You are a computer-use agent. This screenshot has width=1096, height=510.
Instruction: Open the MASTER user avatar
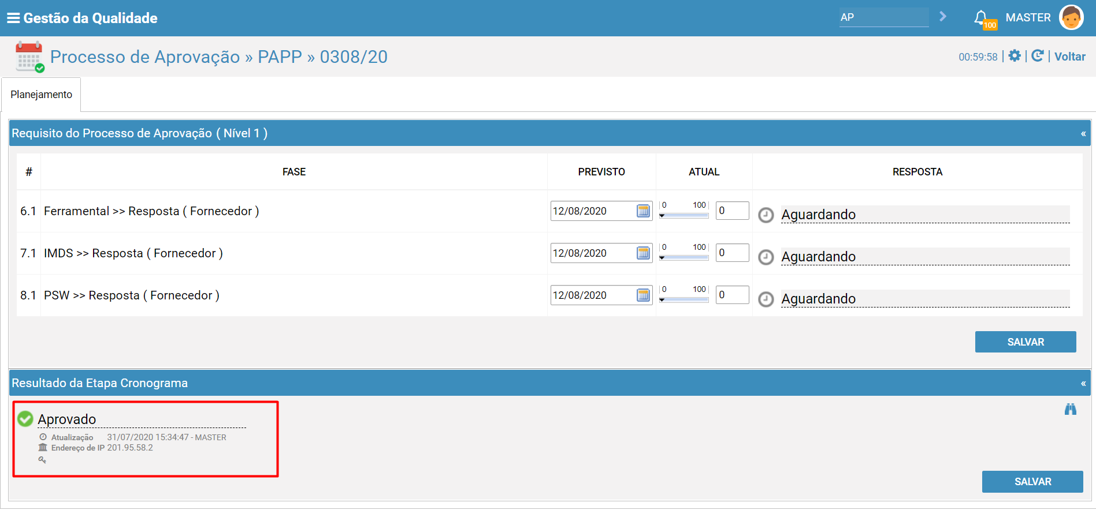click(x=1071, y=18)
